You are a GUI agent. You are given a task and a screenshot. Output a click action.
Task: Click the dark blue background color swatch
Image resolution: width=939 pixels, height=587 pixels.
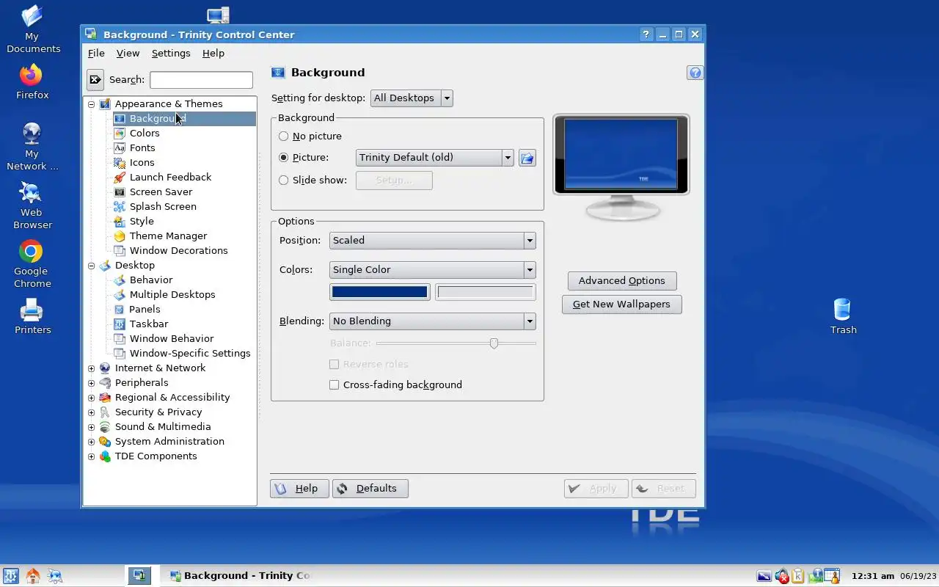[x=379, y=292]
